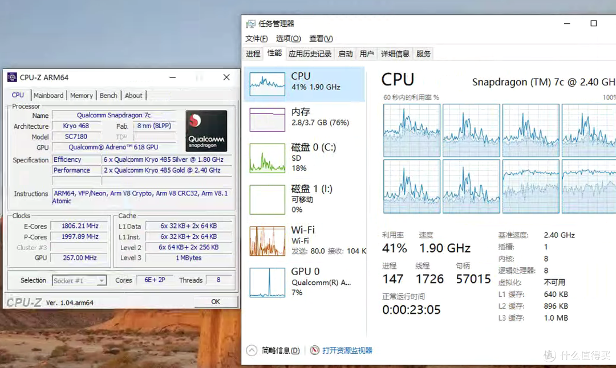Click the Level 3 cache 1 MBytes value
This screenshot has width=616, height=368.
(x=189, y=257)
